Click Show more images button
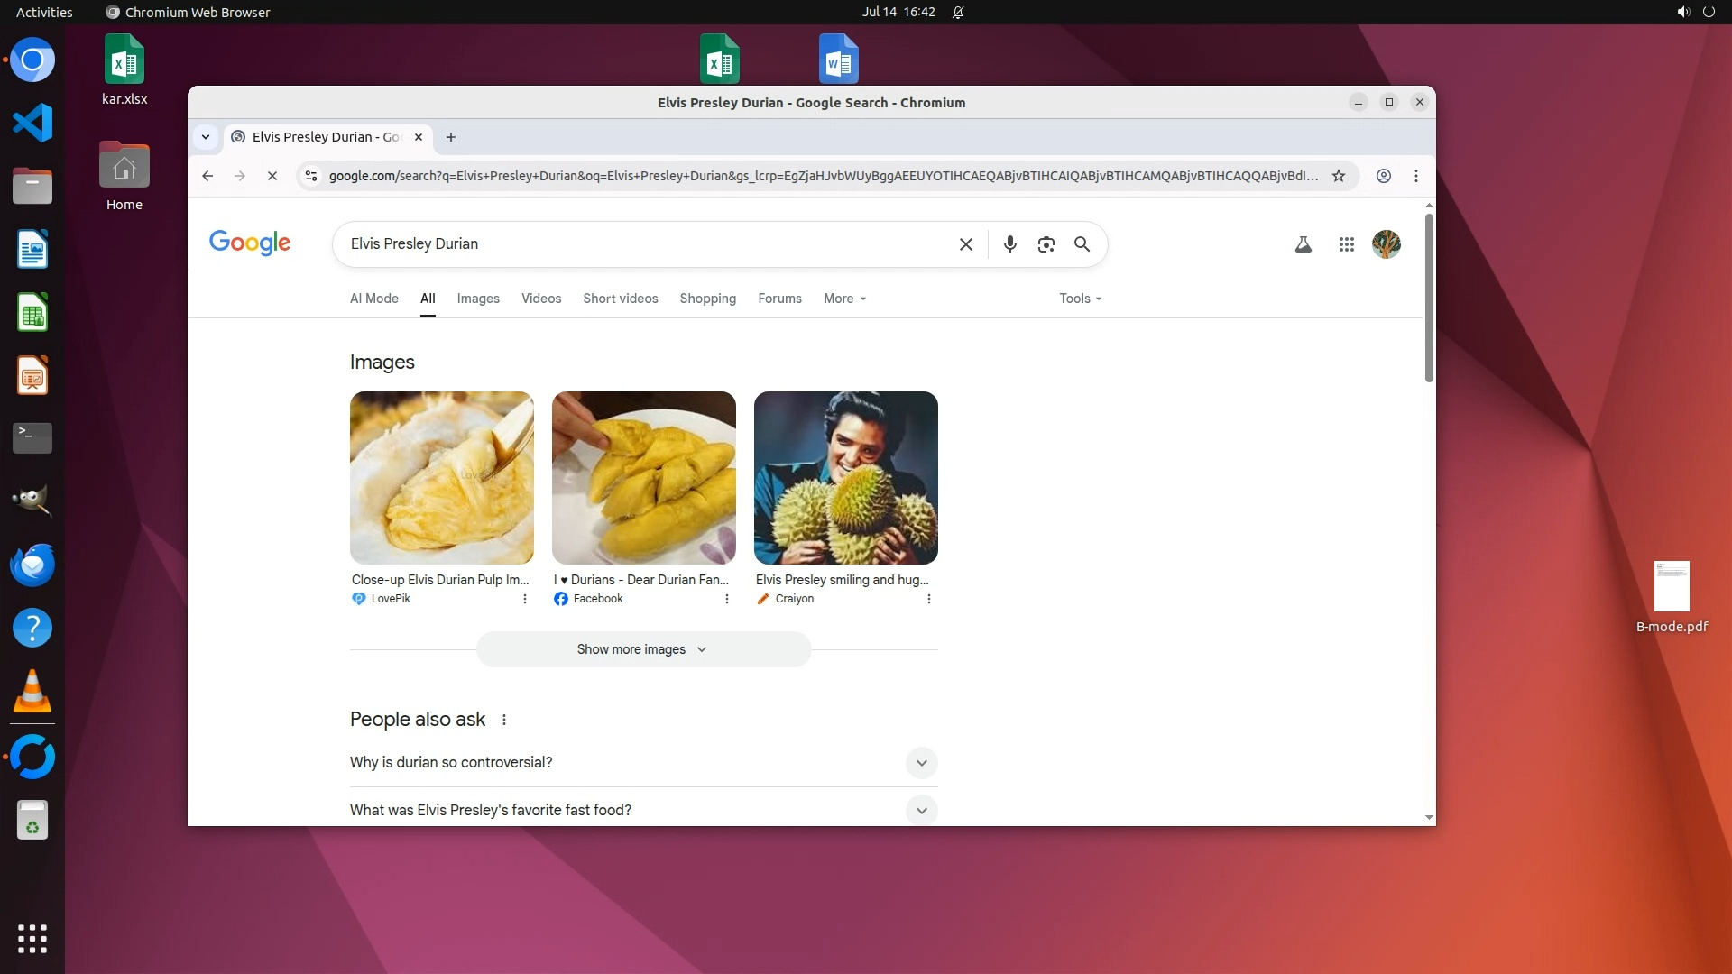This screenshot has height=974, width=1732. coord(643,649)
